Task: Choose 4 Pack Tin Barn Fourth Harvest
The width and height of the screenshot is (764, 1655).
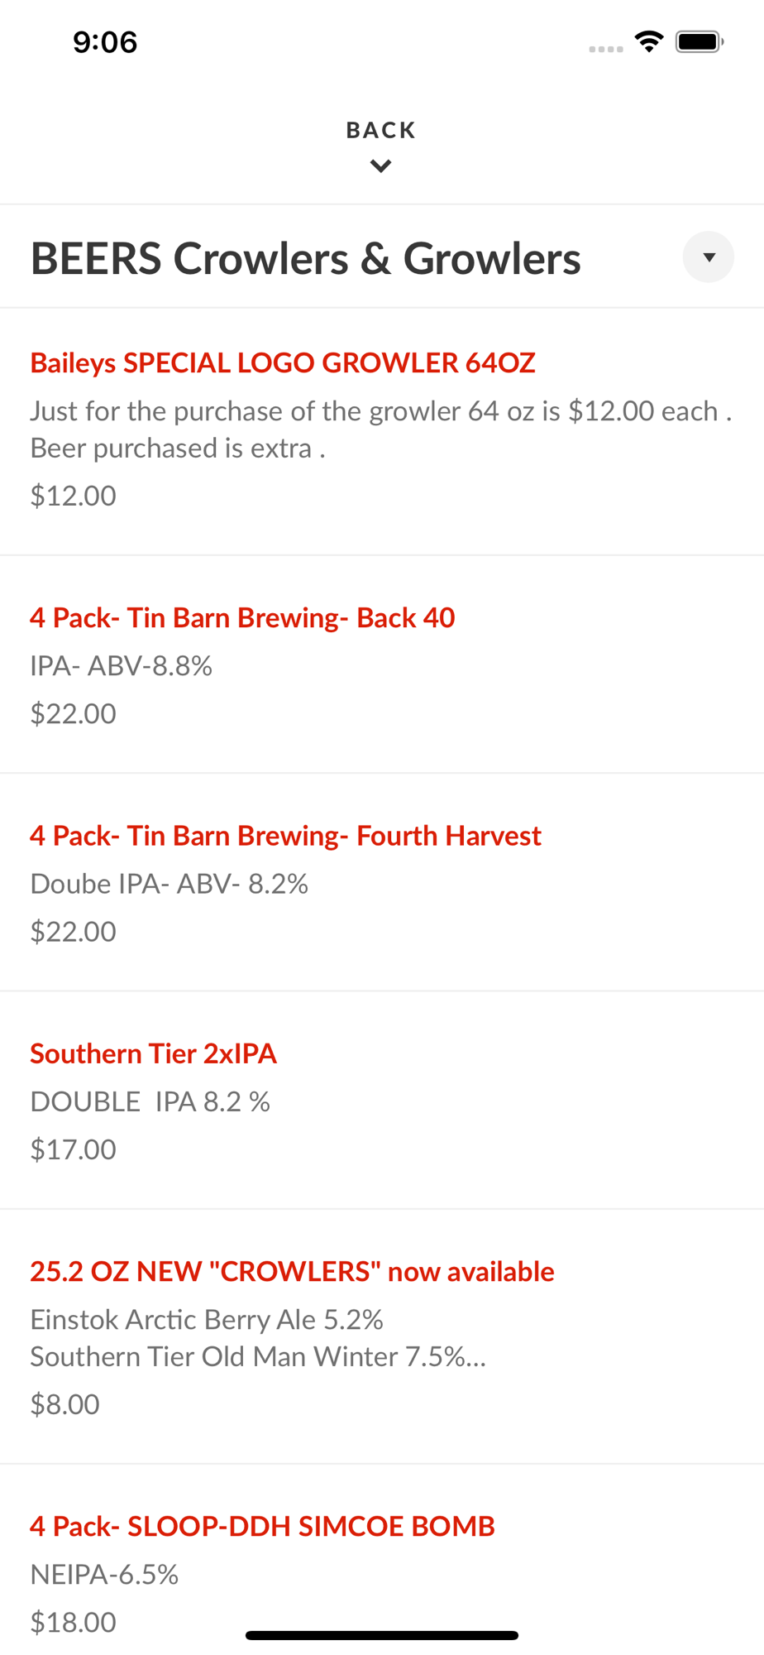Action: click(382, 882)
